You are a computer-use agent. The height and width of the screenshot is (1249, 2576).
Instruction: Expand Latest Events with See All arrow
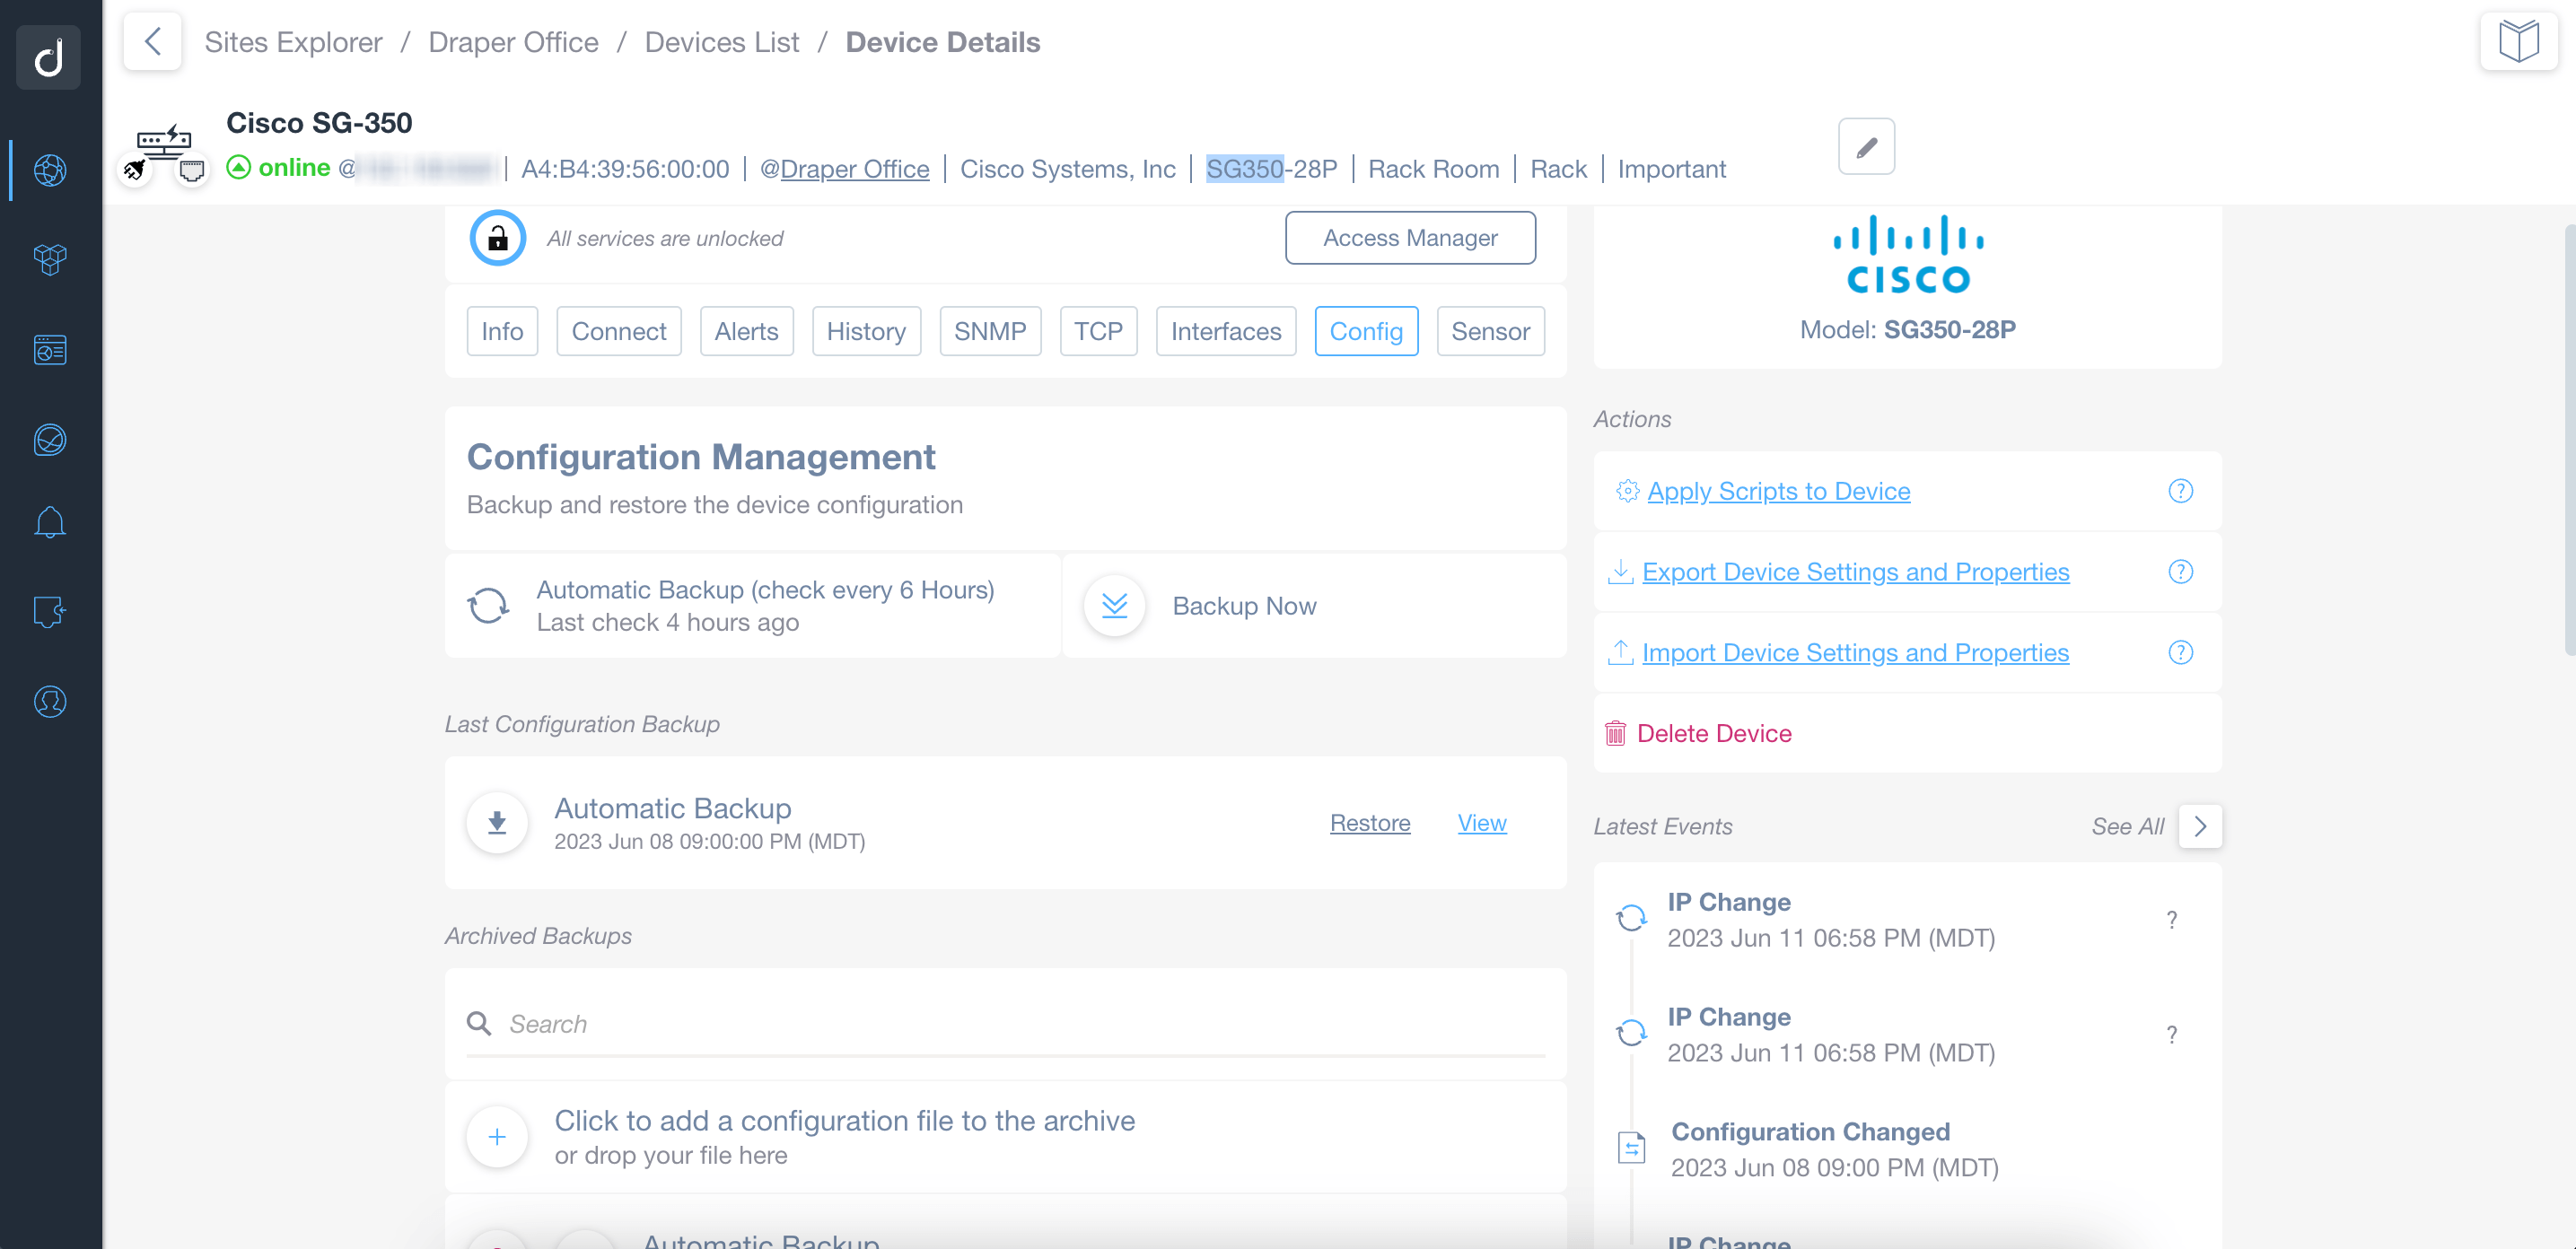point(2200,826)
